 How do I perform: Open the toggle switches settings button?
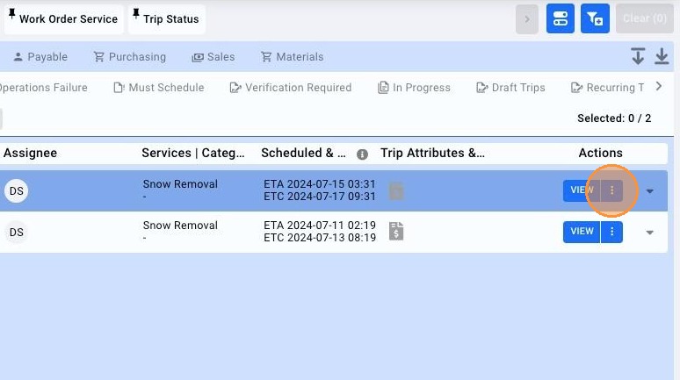[561, 18]
